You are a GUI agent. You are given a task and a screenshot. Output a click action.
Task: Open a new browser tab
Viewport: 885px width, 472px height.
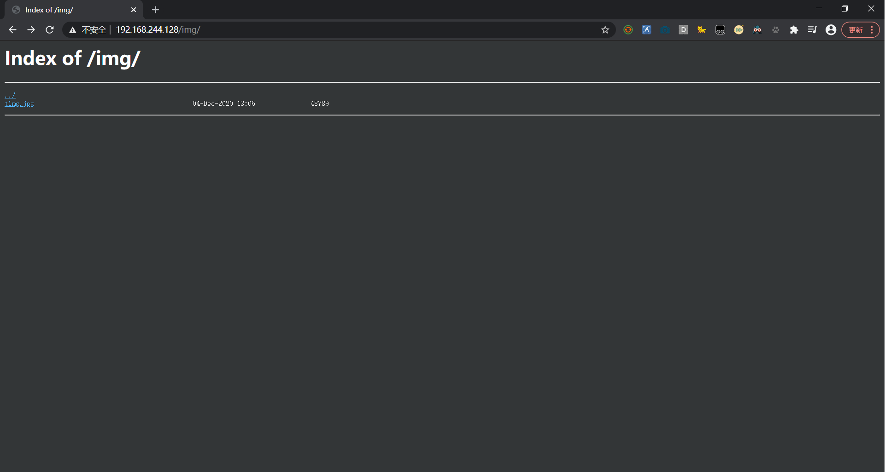(x=155, y=10)
